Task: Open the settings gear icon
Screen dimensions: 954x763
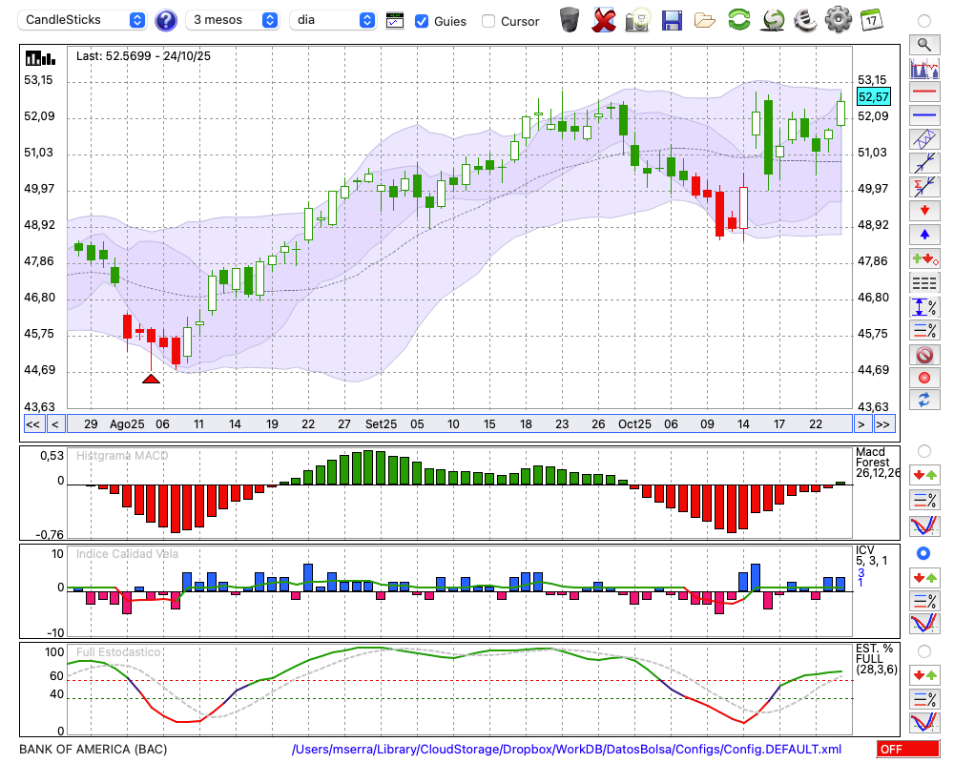Action: click(x=838, y=19)
